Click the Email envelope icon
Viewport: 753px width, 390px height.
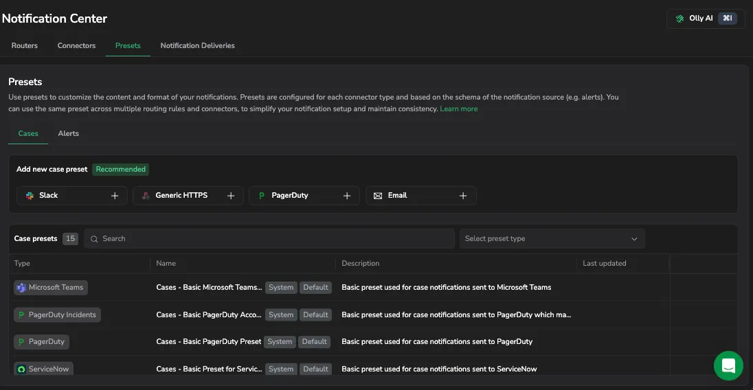pos(378,196)
